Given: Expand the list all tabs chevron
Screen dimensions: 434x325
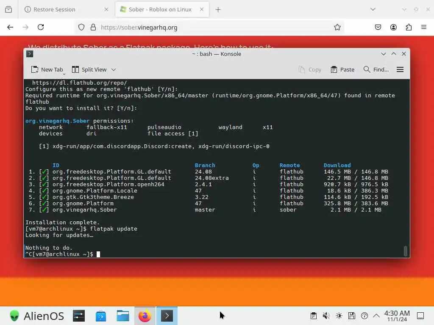Looking at the screenshot, I should tap(373, 9).
